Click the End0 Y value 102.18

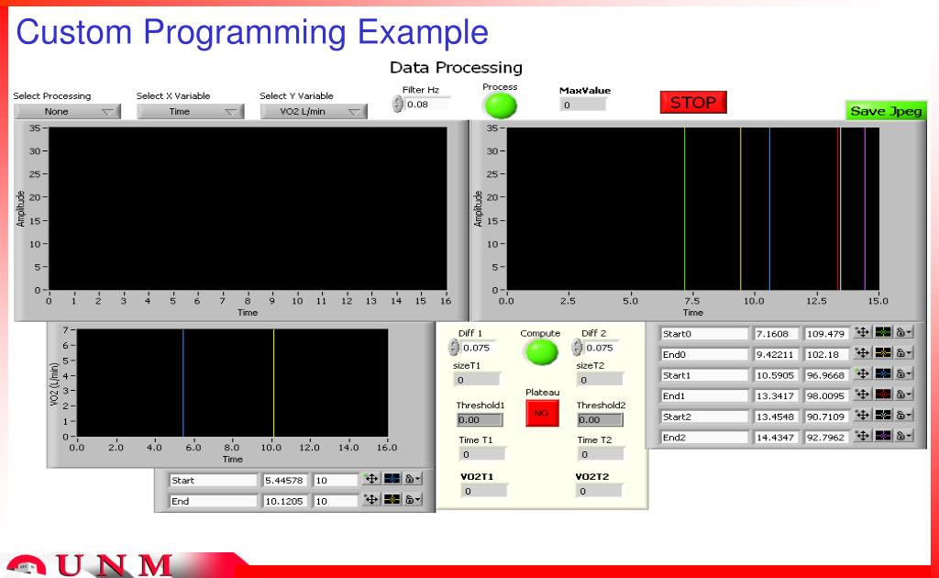coord(826,354)
